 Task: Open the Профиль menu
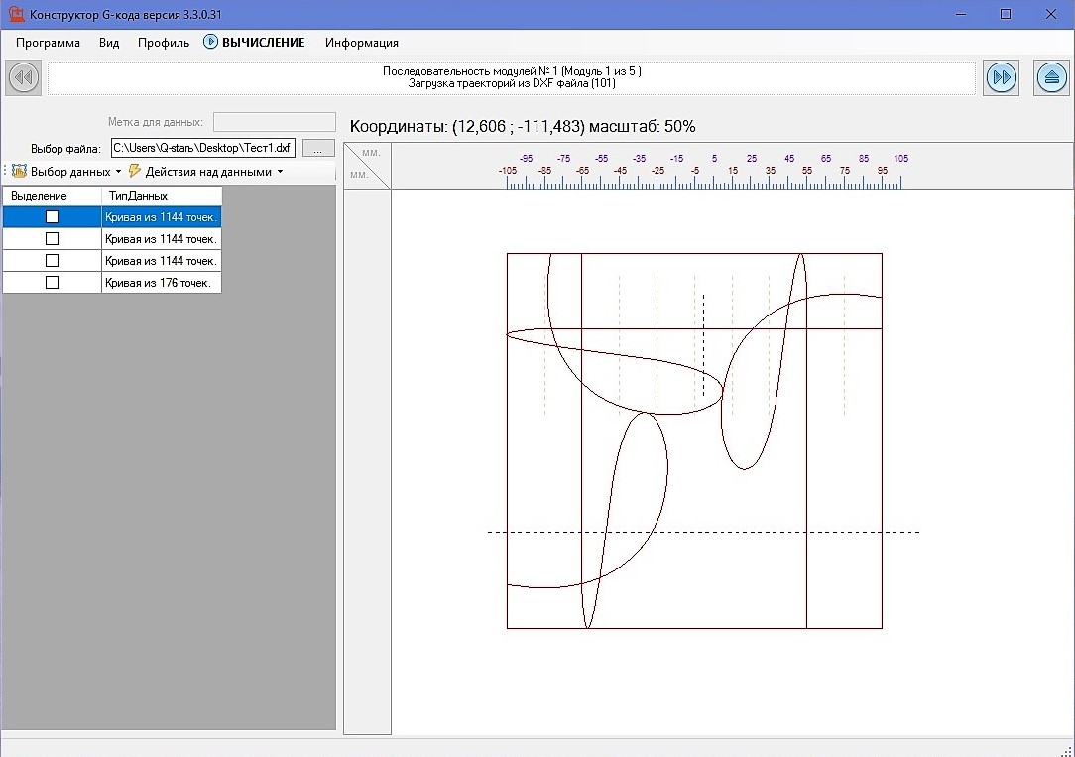click(x=164, y=43)
